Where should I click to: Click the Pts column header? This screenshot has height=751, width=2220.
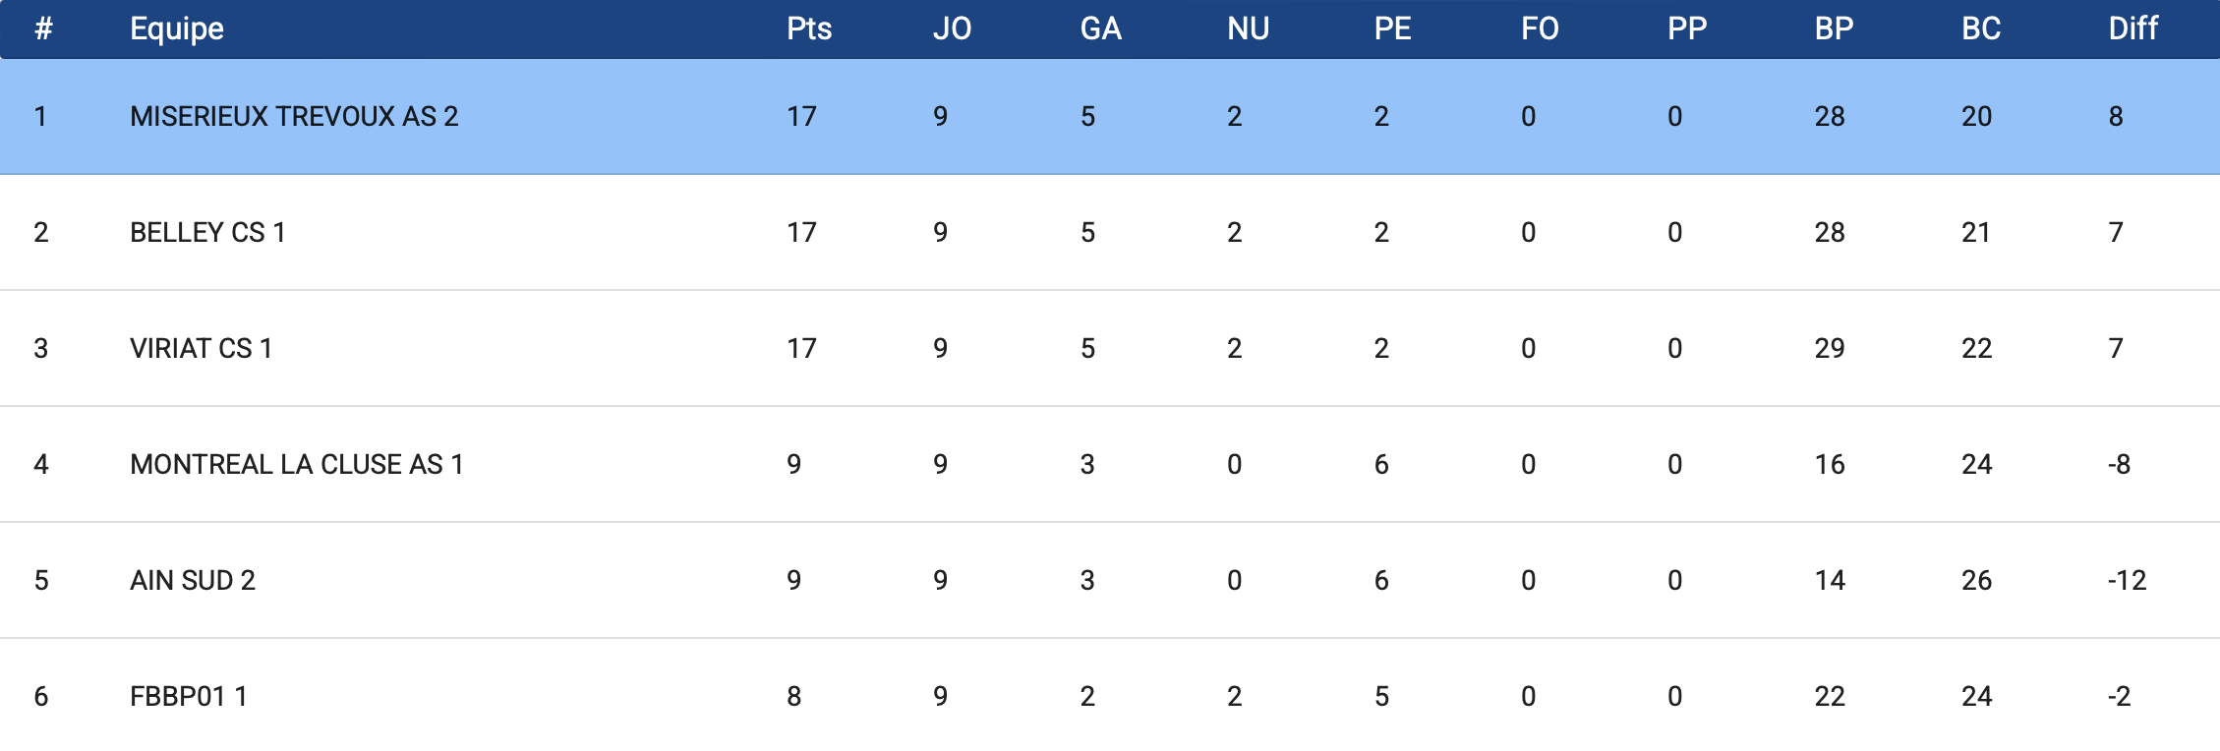[809, 29]
